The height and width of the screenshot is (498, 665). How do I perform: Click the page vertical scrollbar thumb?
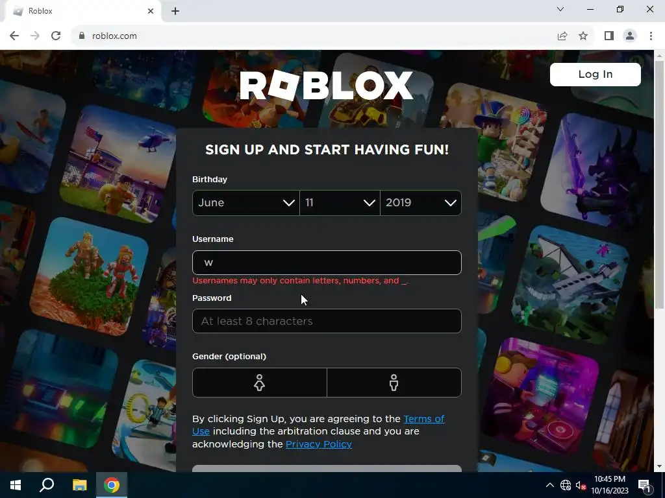point(659,184)
